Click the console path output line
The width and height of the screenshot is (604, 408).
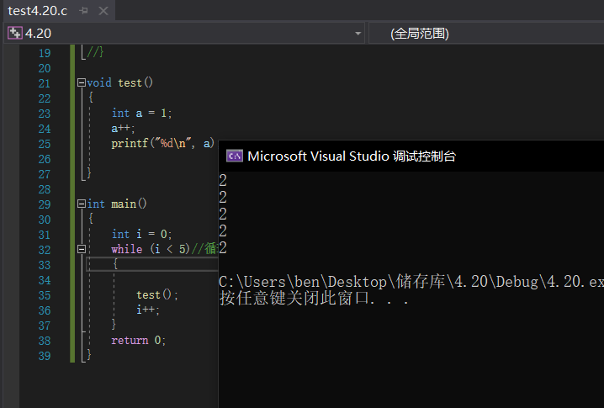[411, 282]
